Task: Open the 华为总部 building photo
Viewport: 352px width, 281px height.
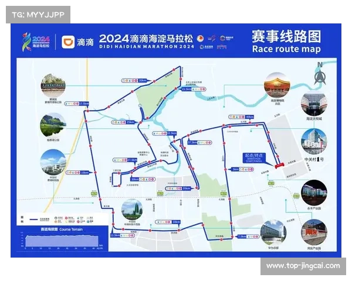Action: [273, 232]
